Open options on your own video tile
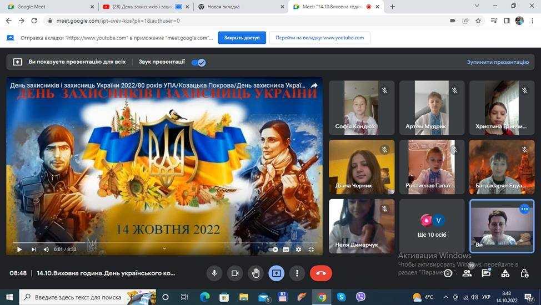This screenshot has height=305, width=541. pos(524,209)
